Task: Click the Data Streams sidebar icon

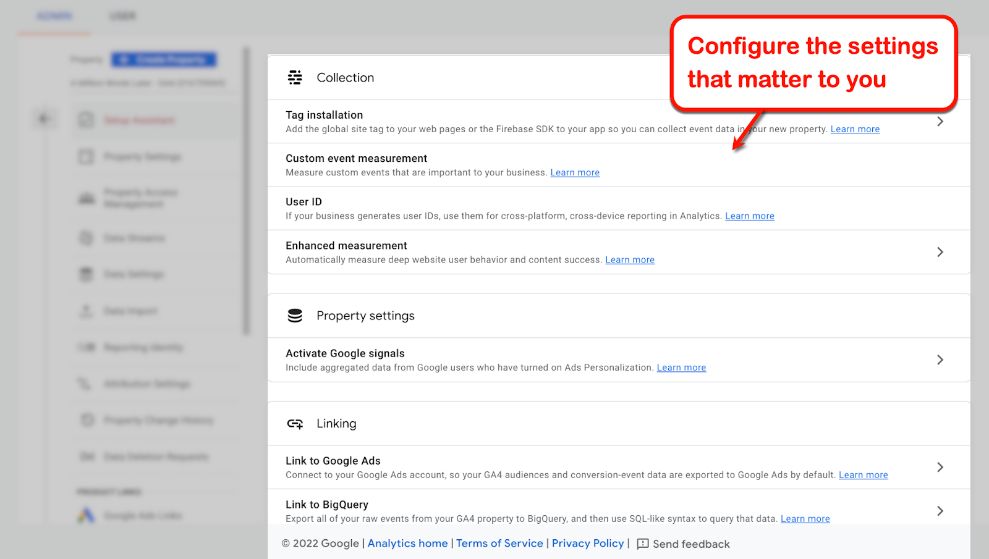Action: tap(87, 238)
